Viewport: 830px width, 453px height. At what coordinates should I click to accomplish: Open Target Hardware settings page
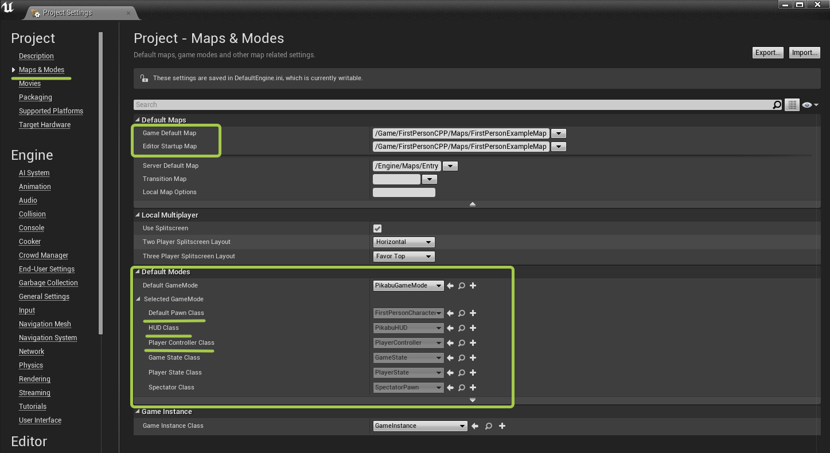pyautogui.click(x=45, y=125)
